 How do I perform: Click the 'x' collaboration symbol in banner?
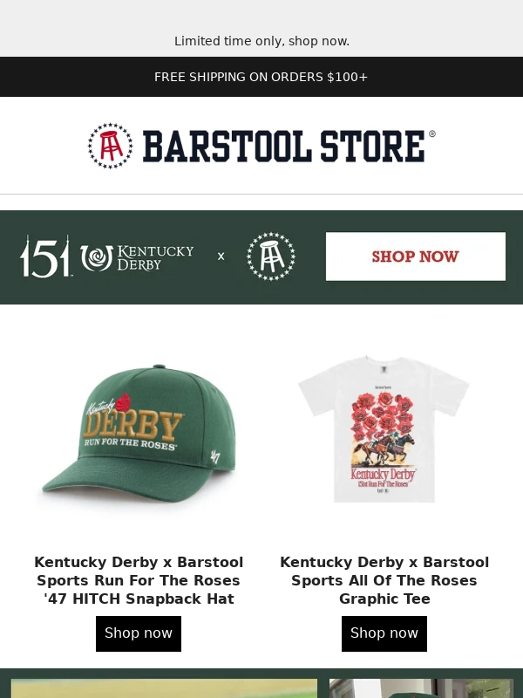click(x=221, y=257)
